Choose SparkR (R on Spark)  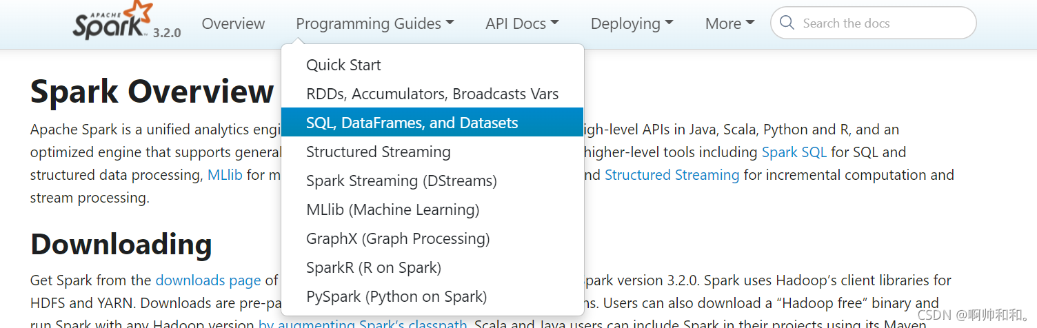click(x=432, y=267)
